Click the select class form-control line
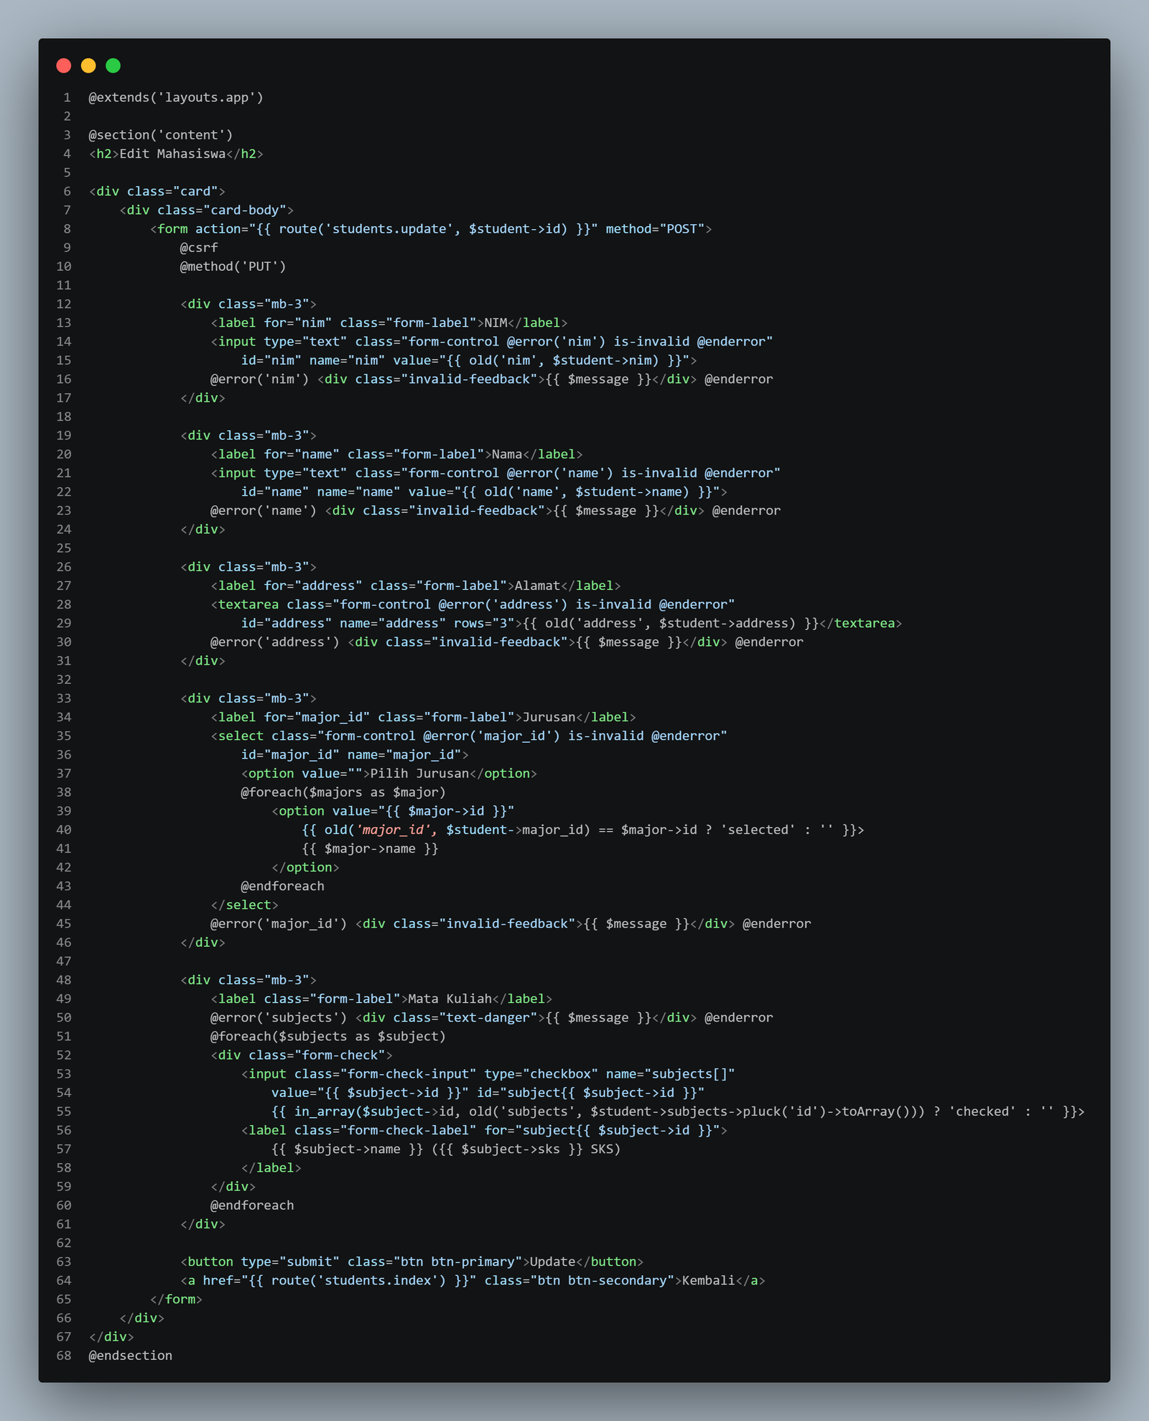 [469, 736]
